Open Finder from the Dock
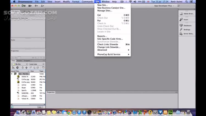206x116 pixels. 18,112
